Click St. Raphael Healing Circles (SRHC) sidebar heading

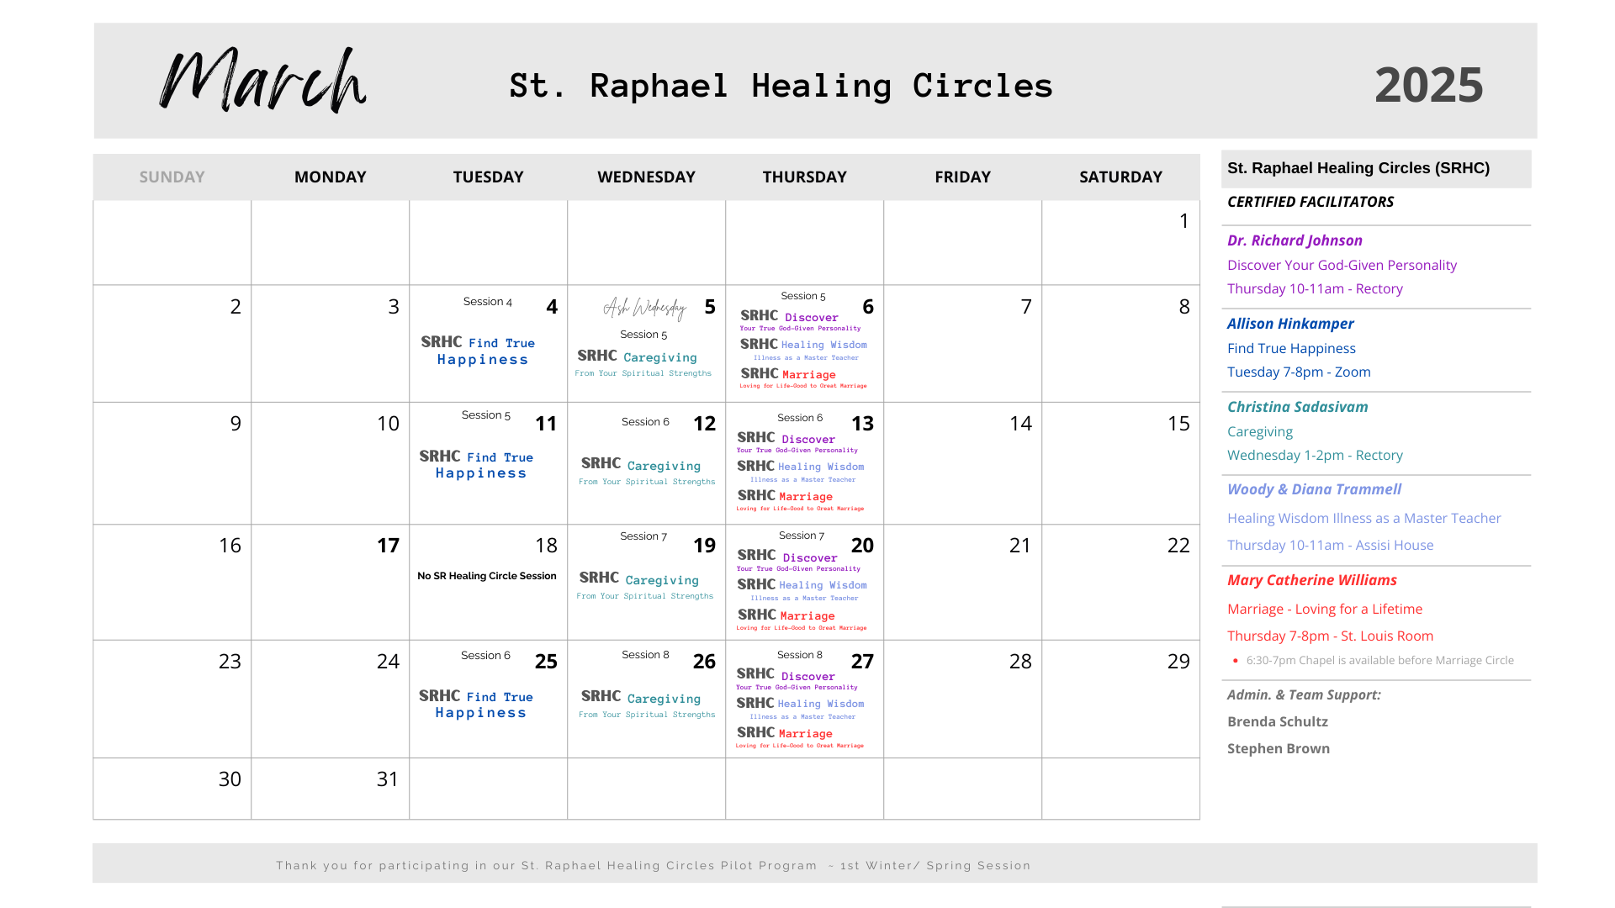pyautogui.click(x=1358, y=168)
